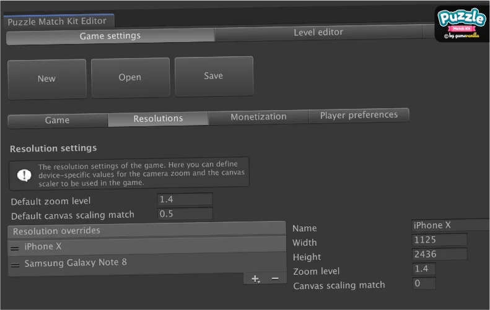This screenshot has width=490, height=310.
Task: Grab the Samsung Galaxy Note 8 drag handle
Action: (15, 265)
